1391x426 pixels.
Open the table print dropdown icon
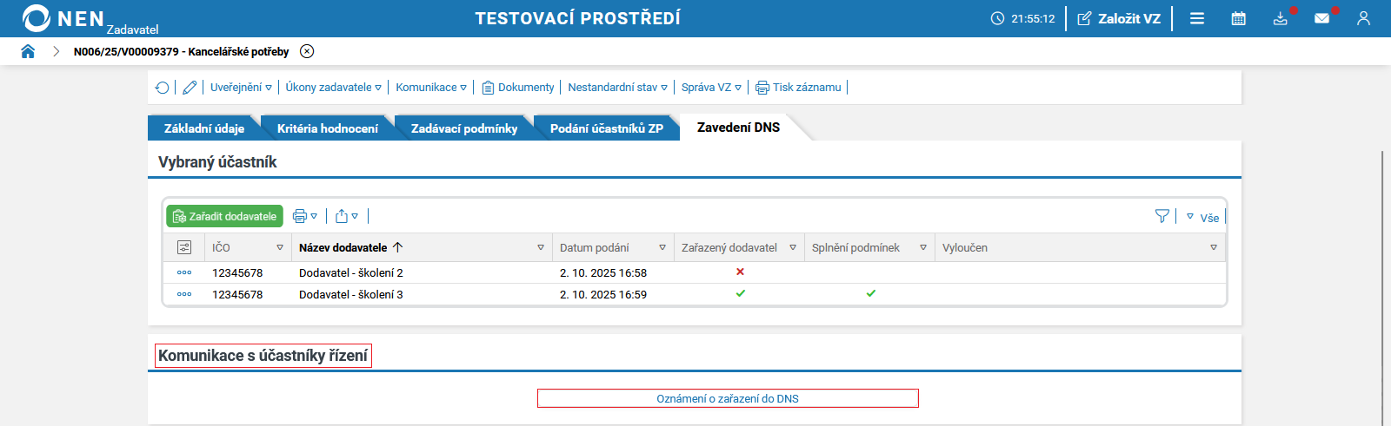tap(305, 216)
